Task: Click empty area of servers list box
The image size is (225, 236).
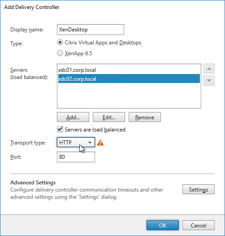Action: (129, 96)
